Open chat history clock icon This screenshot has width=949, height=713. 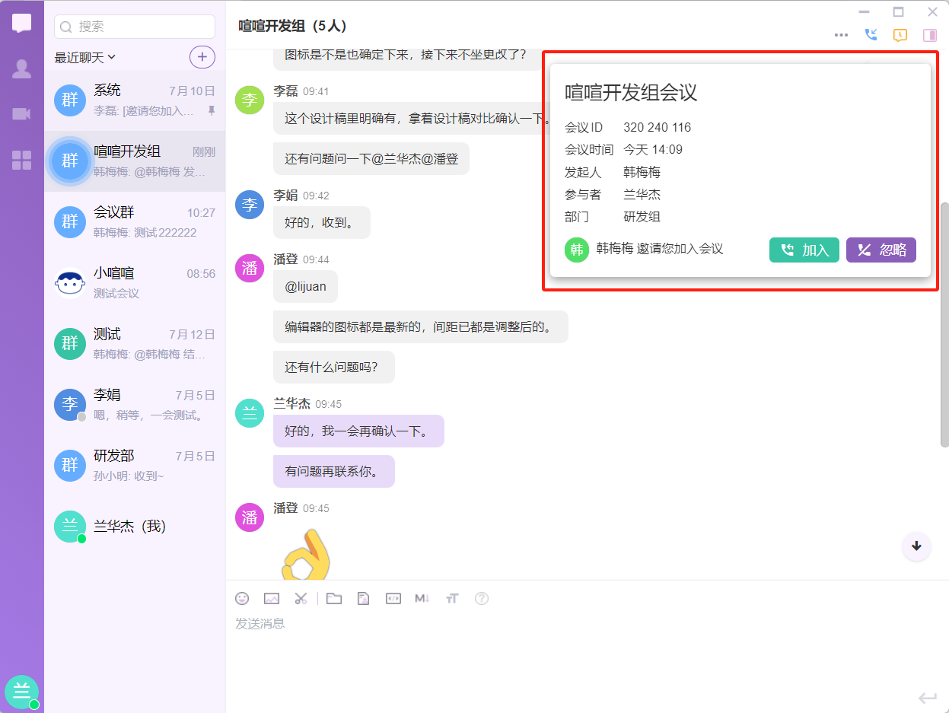(x=900, y=35)
